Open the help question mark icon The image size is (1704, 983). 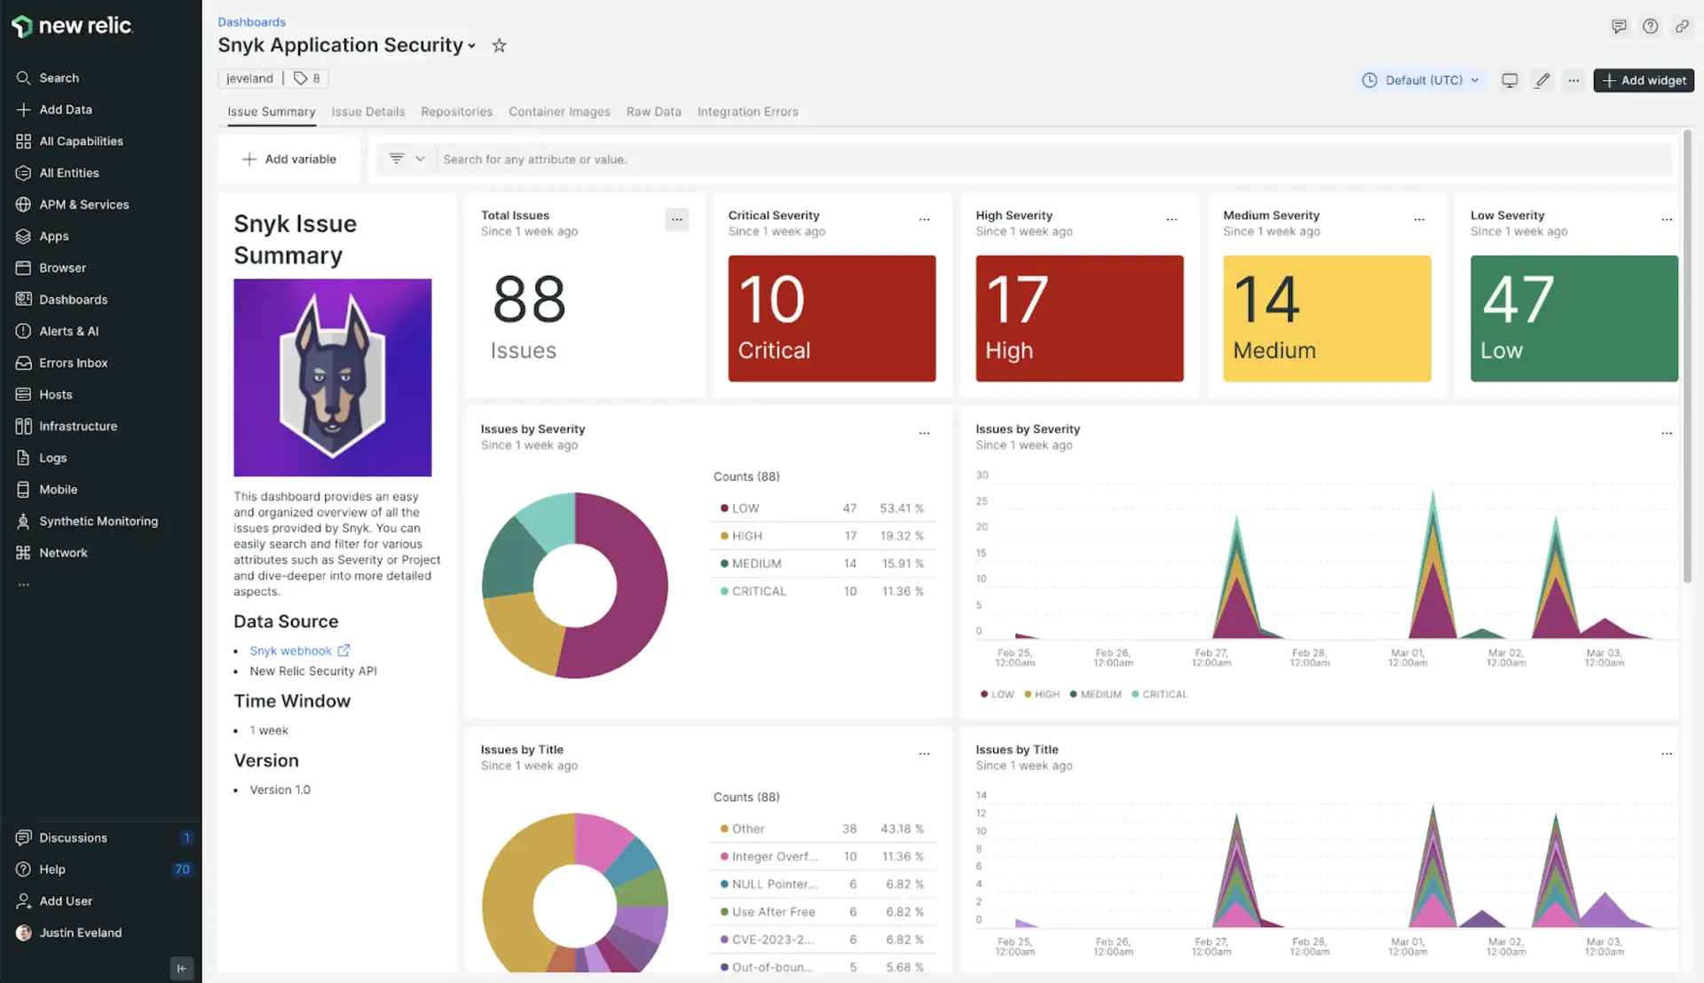[x=1650, y=27]
